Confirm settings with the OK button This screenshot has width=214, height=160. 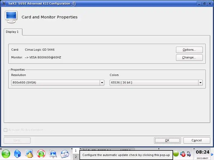(167, 141)
